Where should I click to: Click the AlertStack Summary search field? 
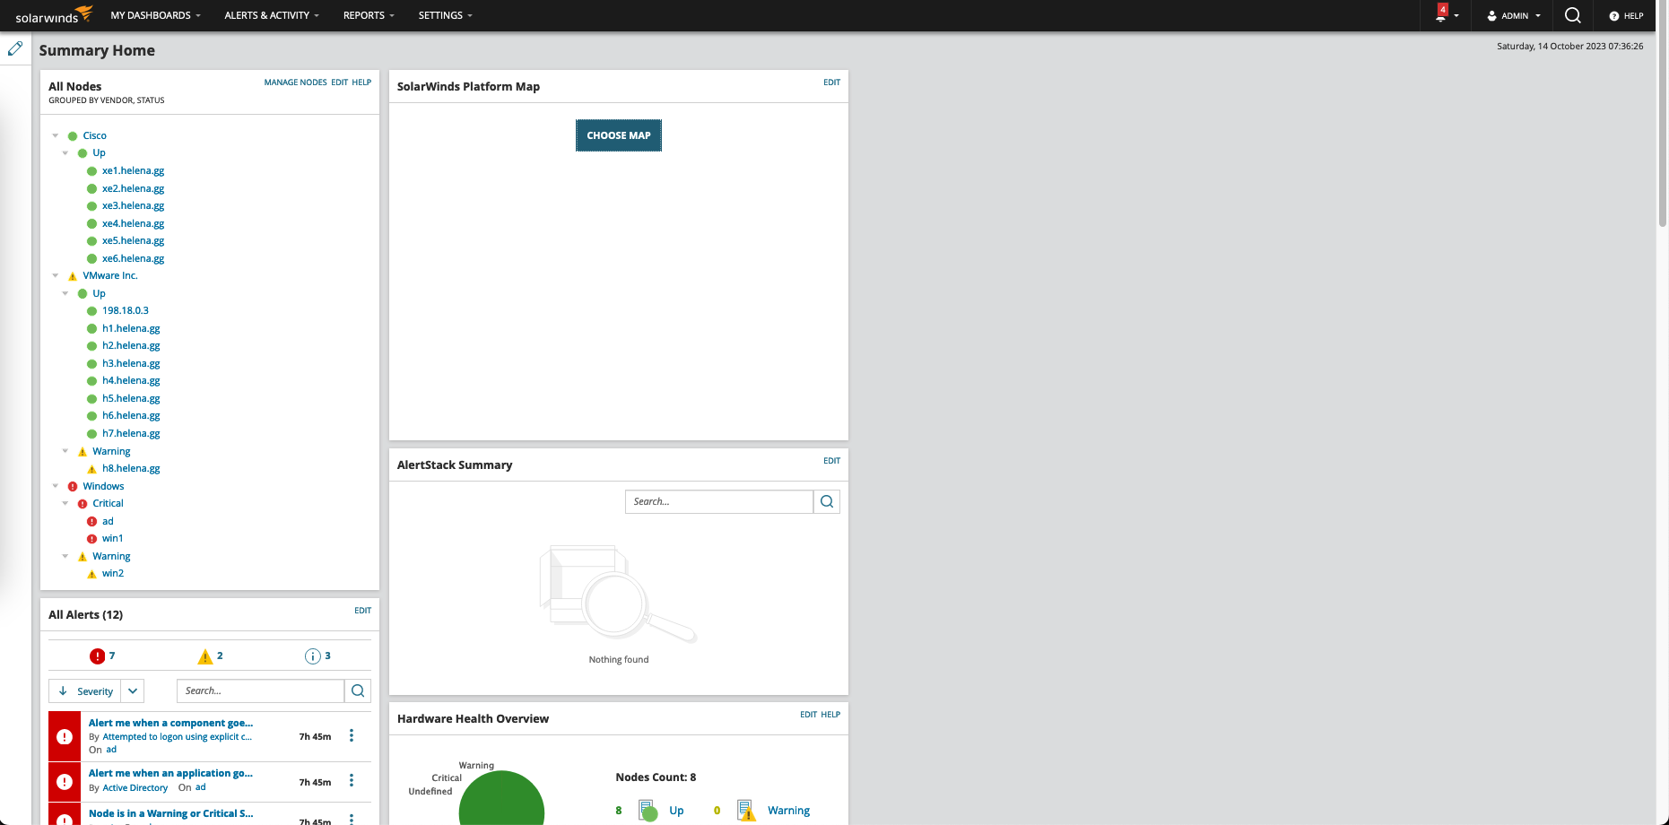tap(719, 502)
